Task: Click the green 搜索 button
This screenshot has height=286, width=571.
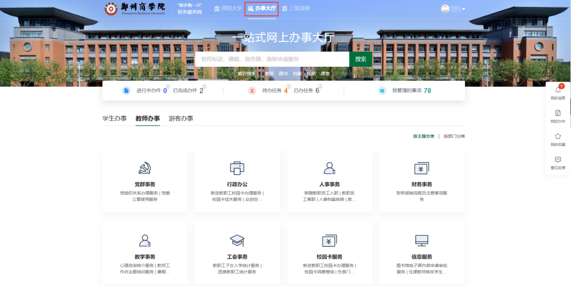Action: point(361,59)
